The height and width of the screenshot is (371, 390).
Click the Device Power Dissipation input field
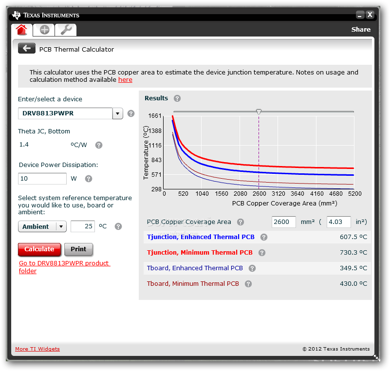[42, 179]
